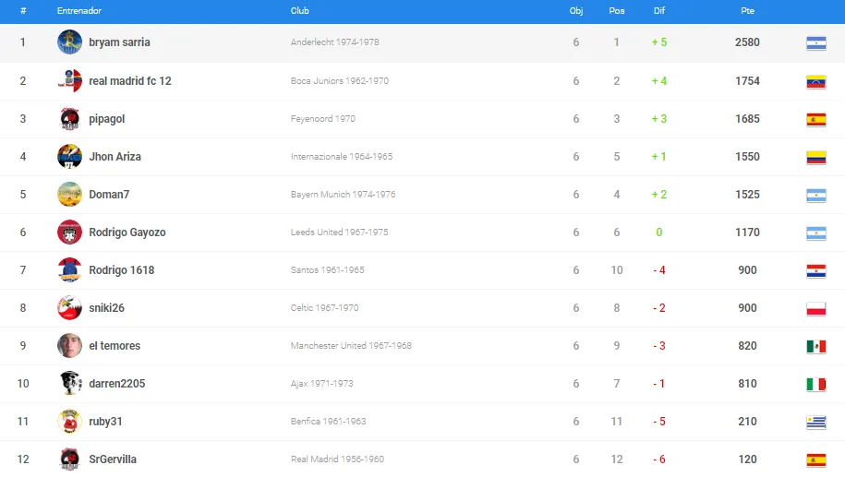Open bryam sarria's profile link
This screenshot has width=845, height=477.
point(120,42)
